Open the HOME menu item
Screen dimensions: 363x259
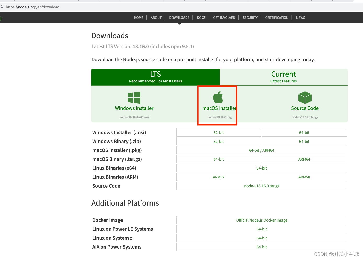(x=139, y=18)
